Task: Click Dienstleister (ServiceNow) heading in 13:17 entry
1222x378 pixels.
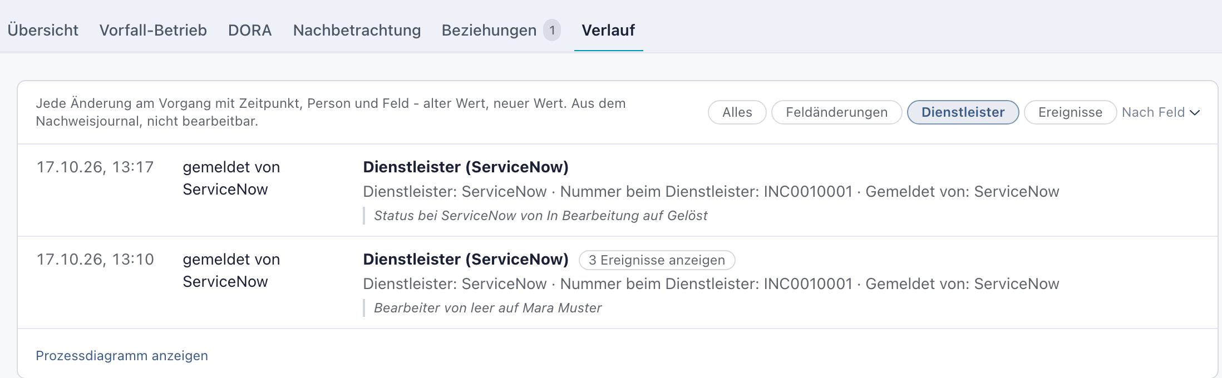Action: coord(466,167)
